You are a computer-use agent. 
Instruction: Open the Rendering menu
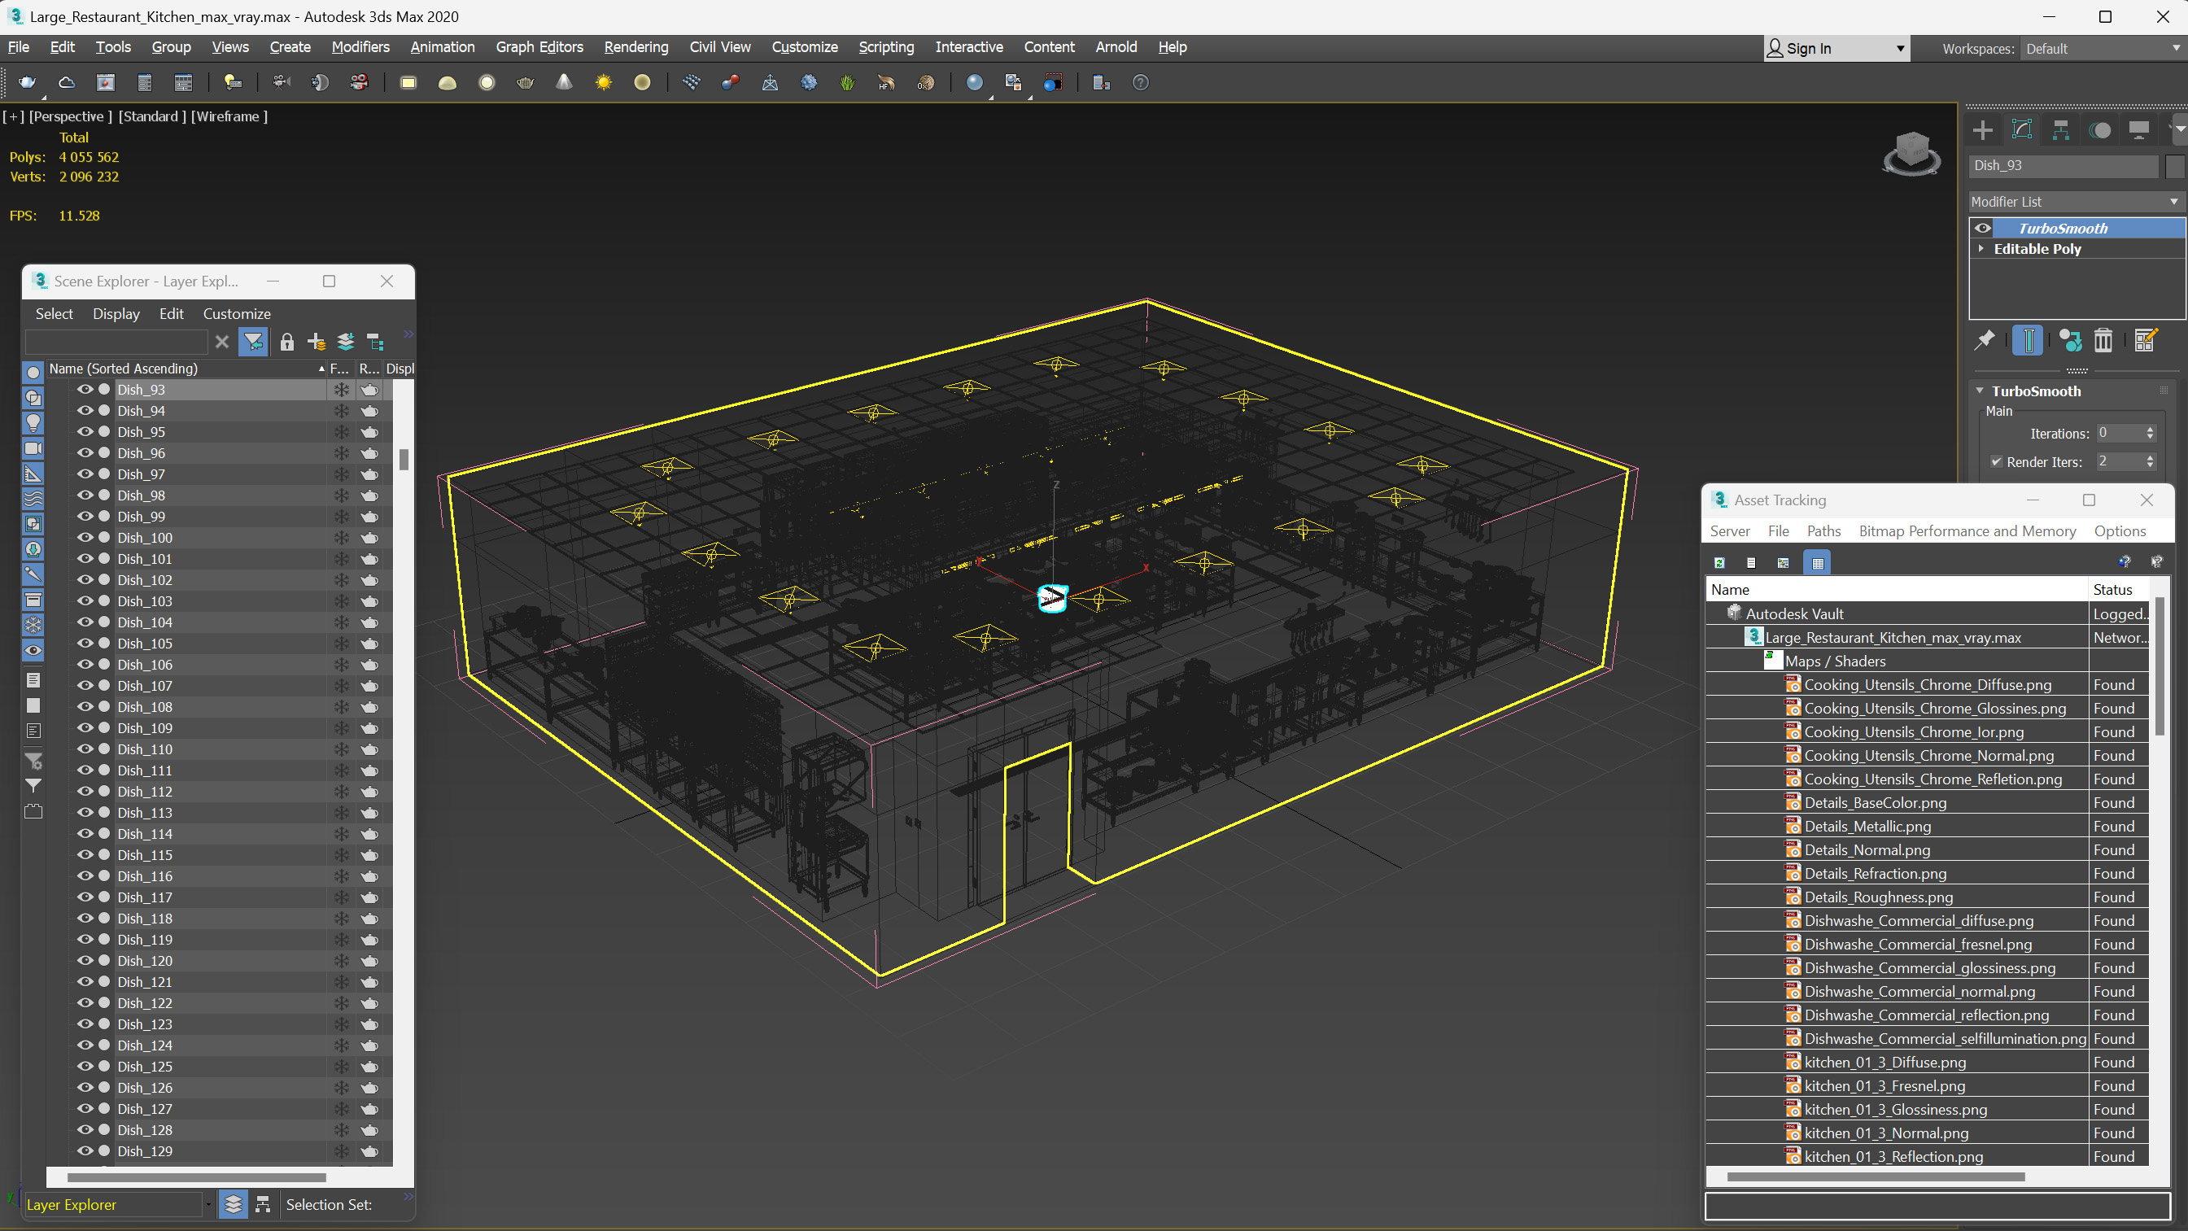[635, 46]
